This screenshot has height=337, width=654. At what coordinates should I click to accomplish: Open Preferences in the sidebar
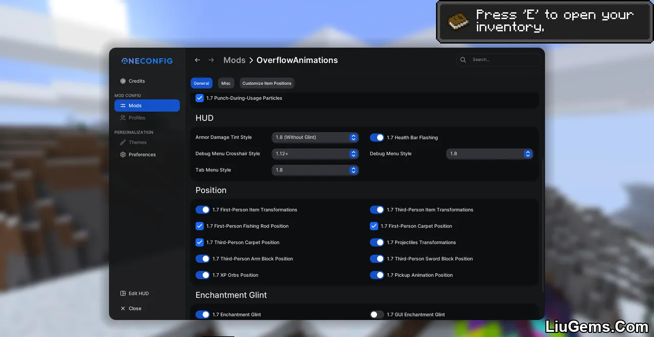[147, 155]
